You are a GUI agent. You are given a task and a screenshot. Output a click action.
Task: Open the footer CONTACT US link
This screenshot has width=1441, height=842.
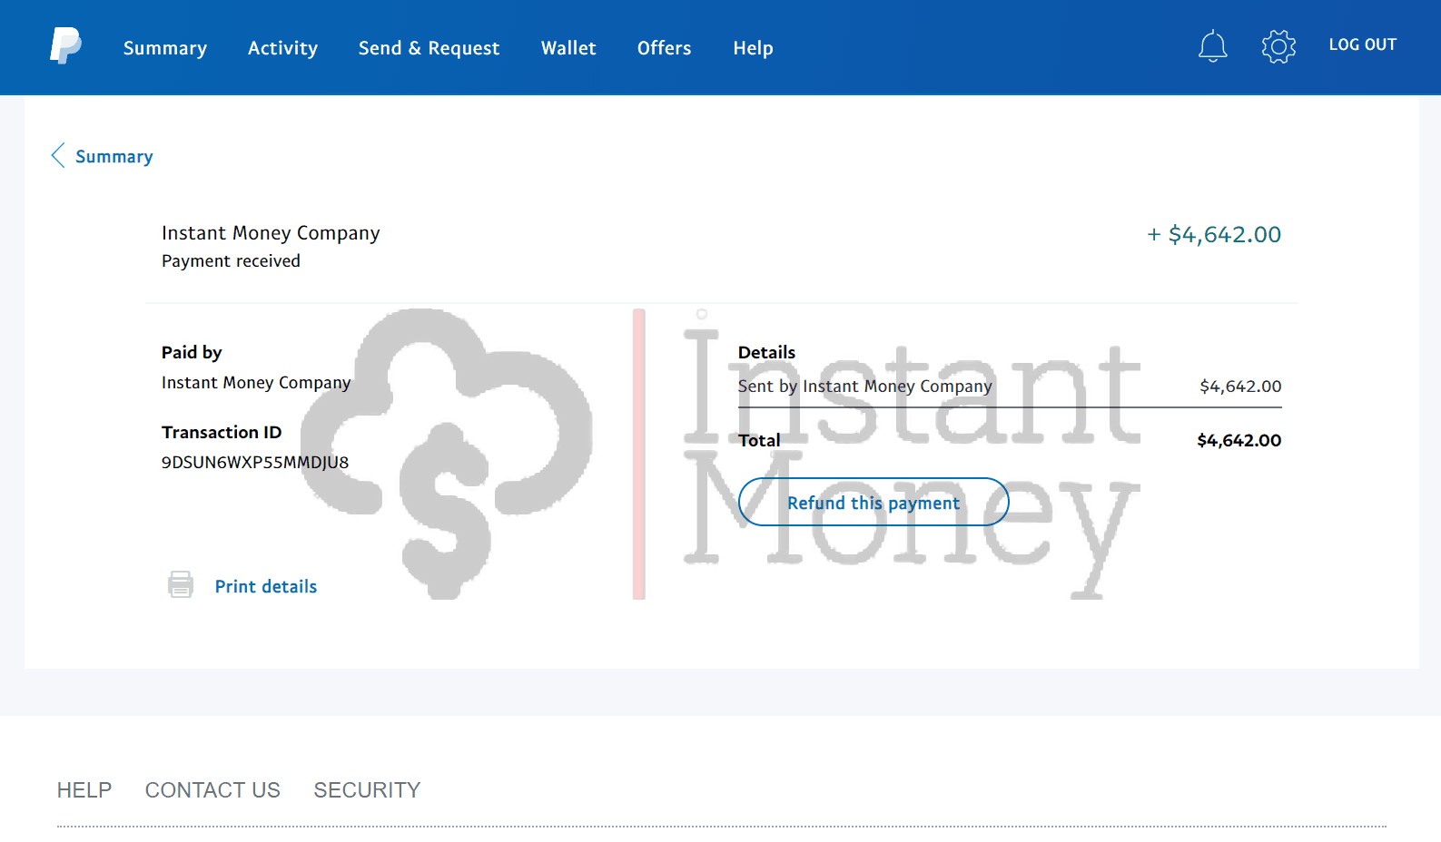click(212, 790)
